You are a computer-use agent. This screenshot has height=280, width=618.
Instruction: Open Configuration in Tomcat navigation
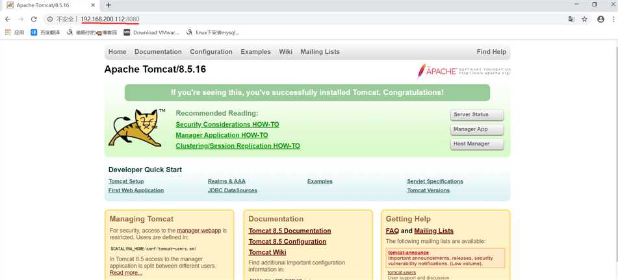pyautogui.click(x=211, y=52)
